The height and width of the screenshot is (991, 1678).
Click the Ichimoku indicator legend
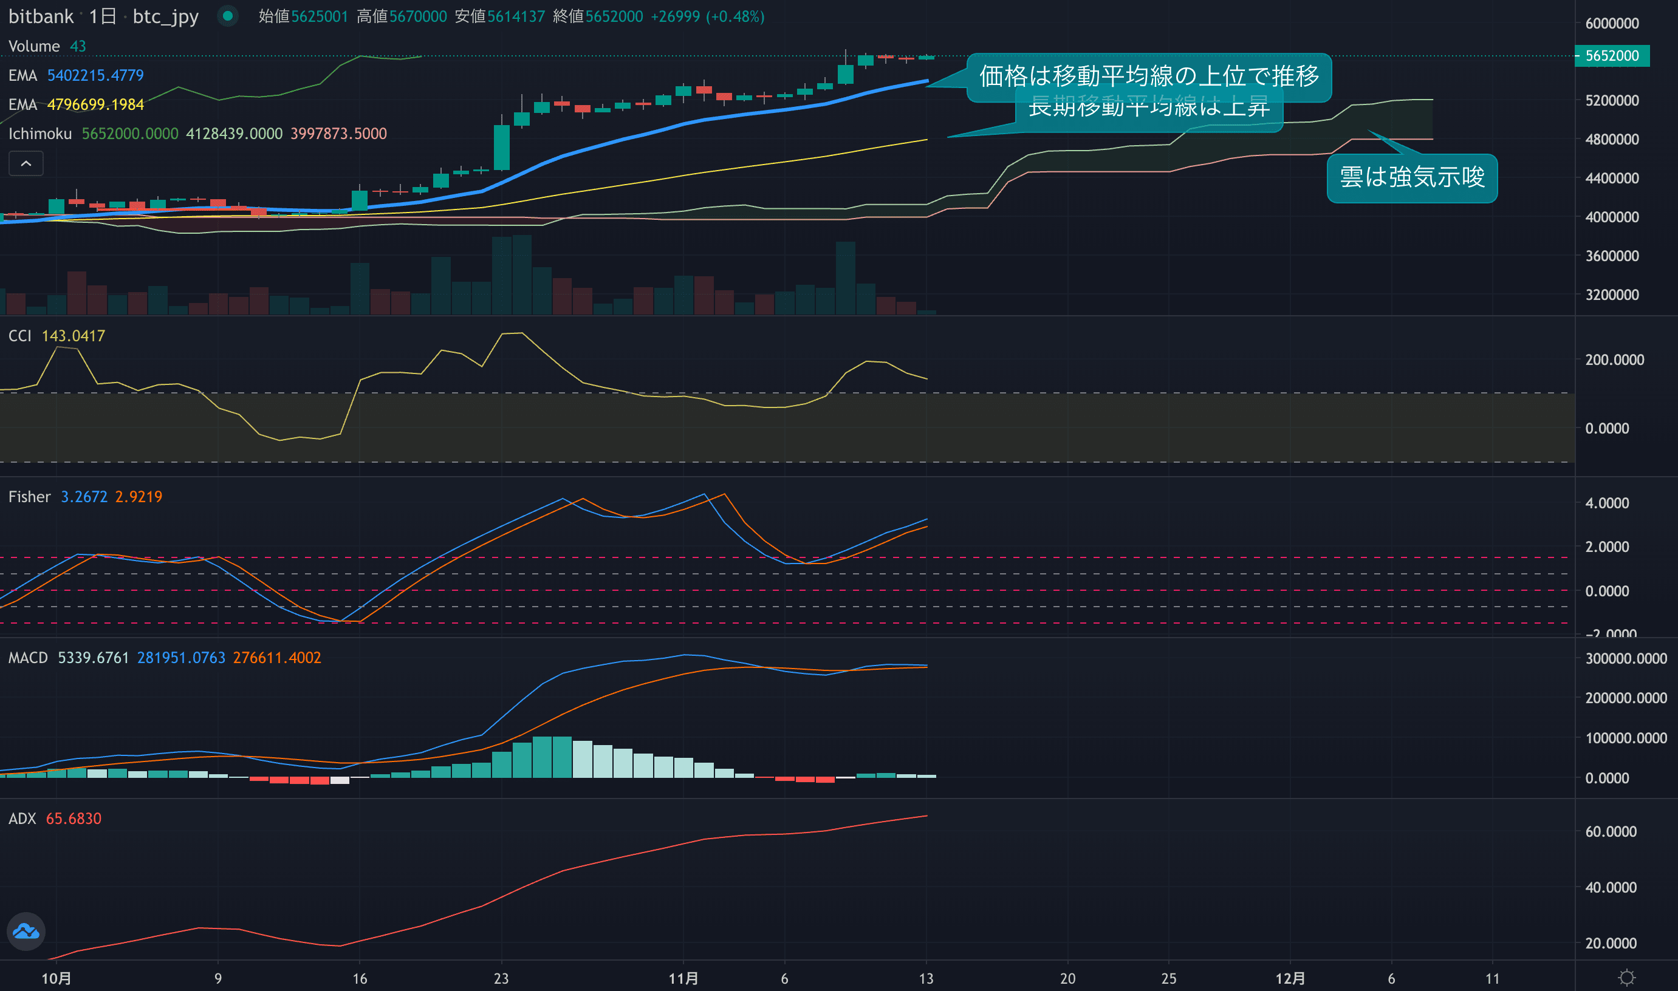point(40,134)
